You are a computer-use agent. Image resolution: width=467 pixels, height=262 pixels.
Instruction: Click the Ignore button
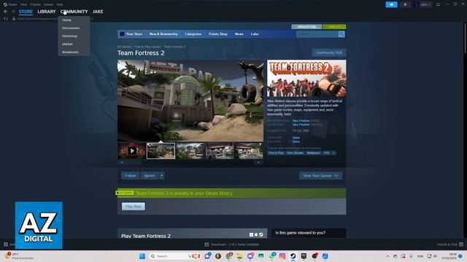150,175
